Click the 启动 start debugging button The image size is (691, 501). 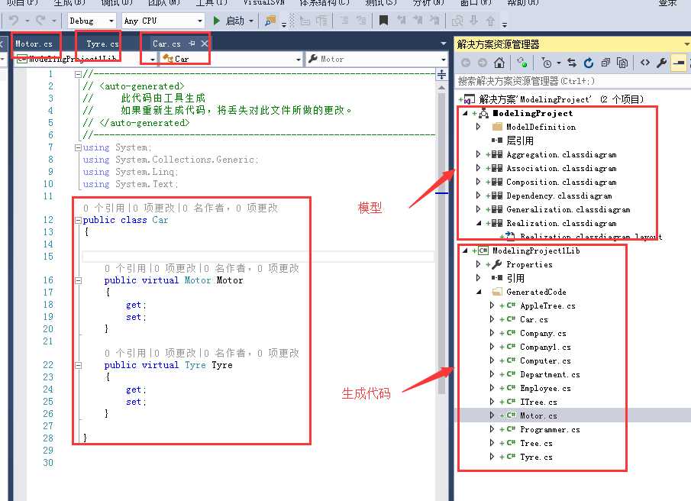(x=229, y=21)
